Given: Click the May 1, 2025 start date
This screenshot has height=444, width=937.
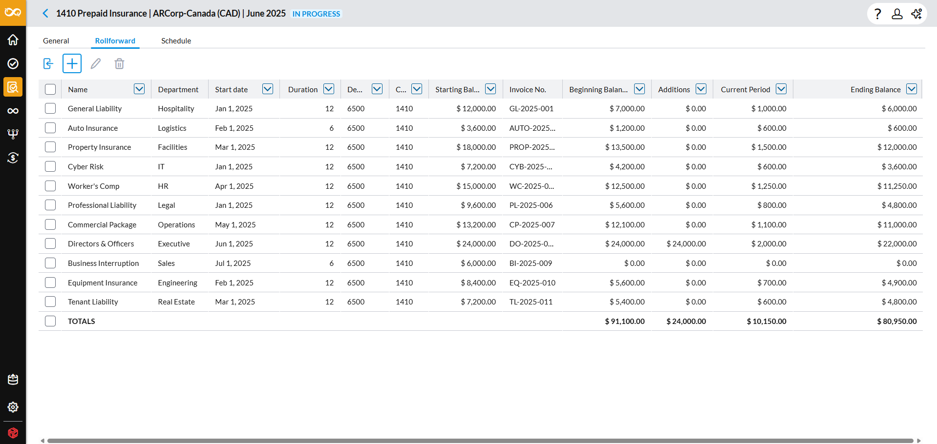Looking at the screenshot, I should (x=235, y=224).
